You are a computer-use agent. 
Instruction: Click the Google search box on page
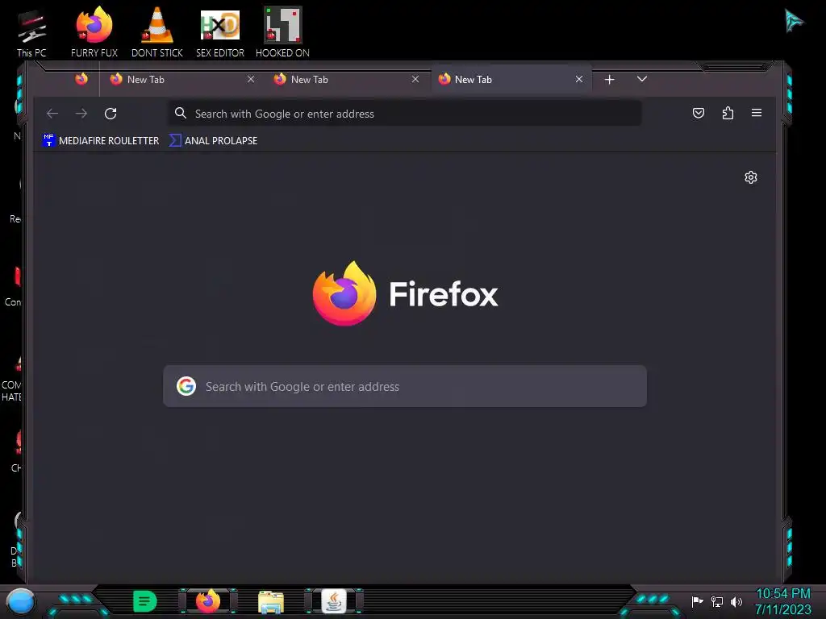[x=405, y=386]
